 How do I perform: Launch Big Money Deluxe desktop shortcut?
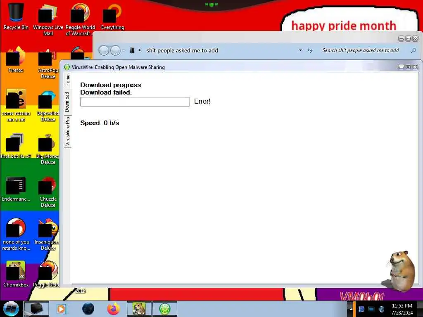[x=48, y=148]
